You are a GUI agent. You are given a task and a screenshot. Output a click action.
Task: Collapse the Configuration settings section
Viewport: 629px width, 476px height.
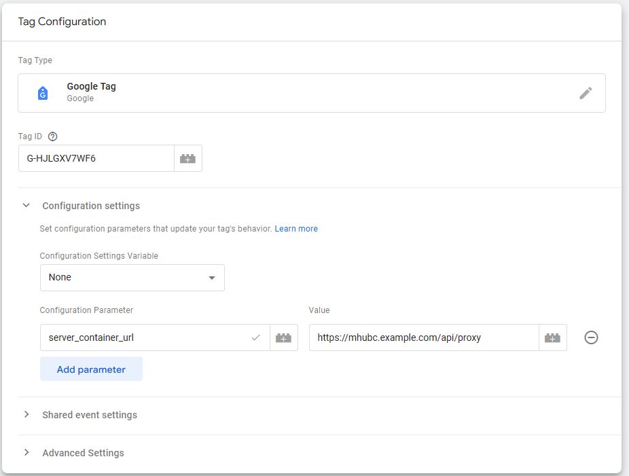(26, 205)
